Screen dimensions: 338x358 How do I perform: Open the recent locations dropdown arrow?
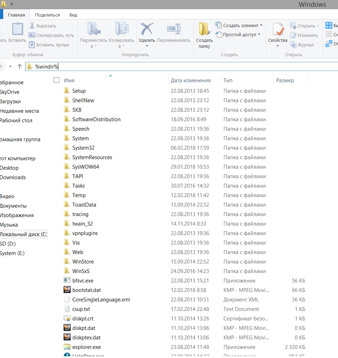click(x=10, y=66)
